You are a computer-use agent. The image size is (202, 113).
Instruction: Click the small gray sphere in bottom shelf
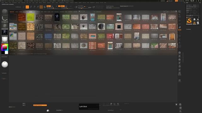(48, 110)
